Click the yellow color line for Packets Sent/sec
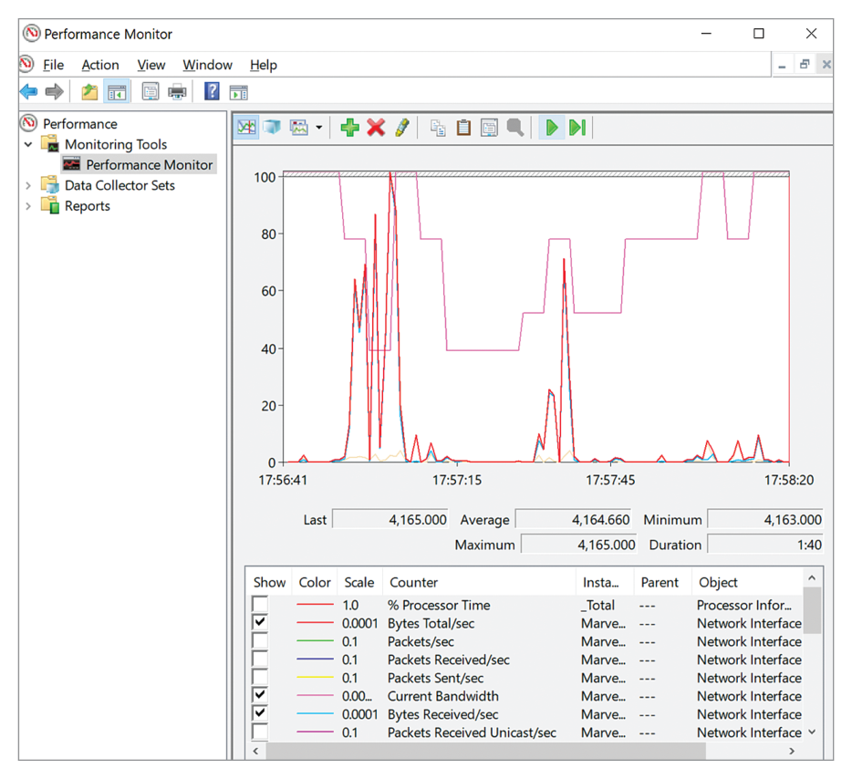This screenshot has height=779, width=852. [315, 678]
